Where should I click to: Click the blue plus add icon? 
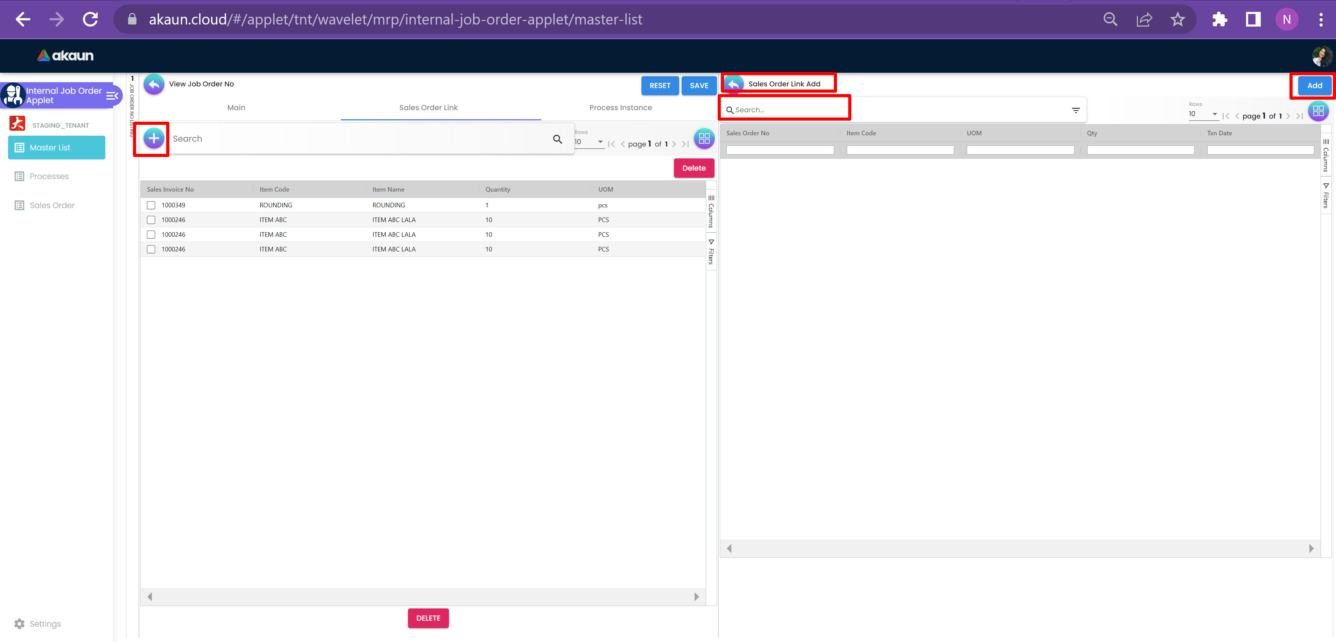154,138
